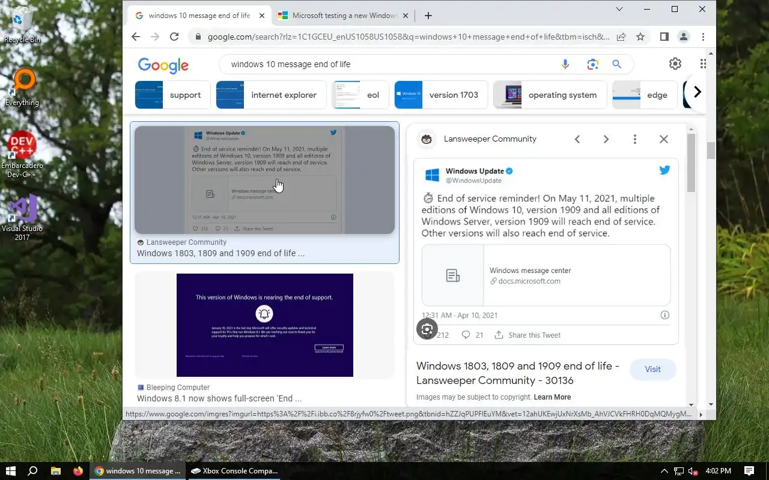
Task: Open Embarcadero Dev-C++ desktop shortcut
Action: [x=22, y=155]
